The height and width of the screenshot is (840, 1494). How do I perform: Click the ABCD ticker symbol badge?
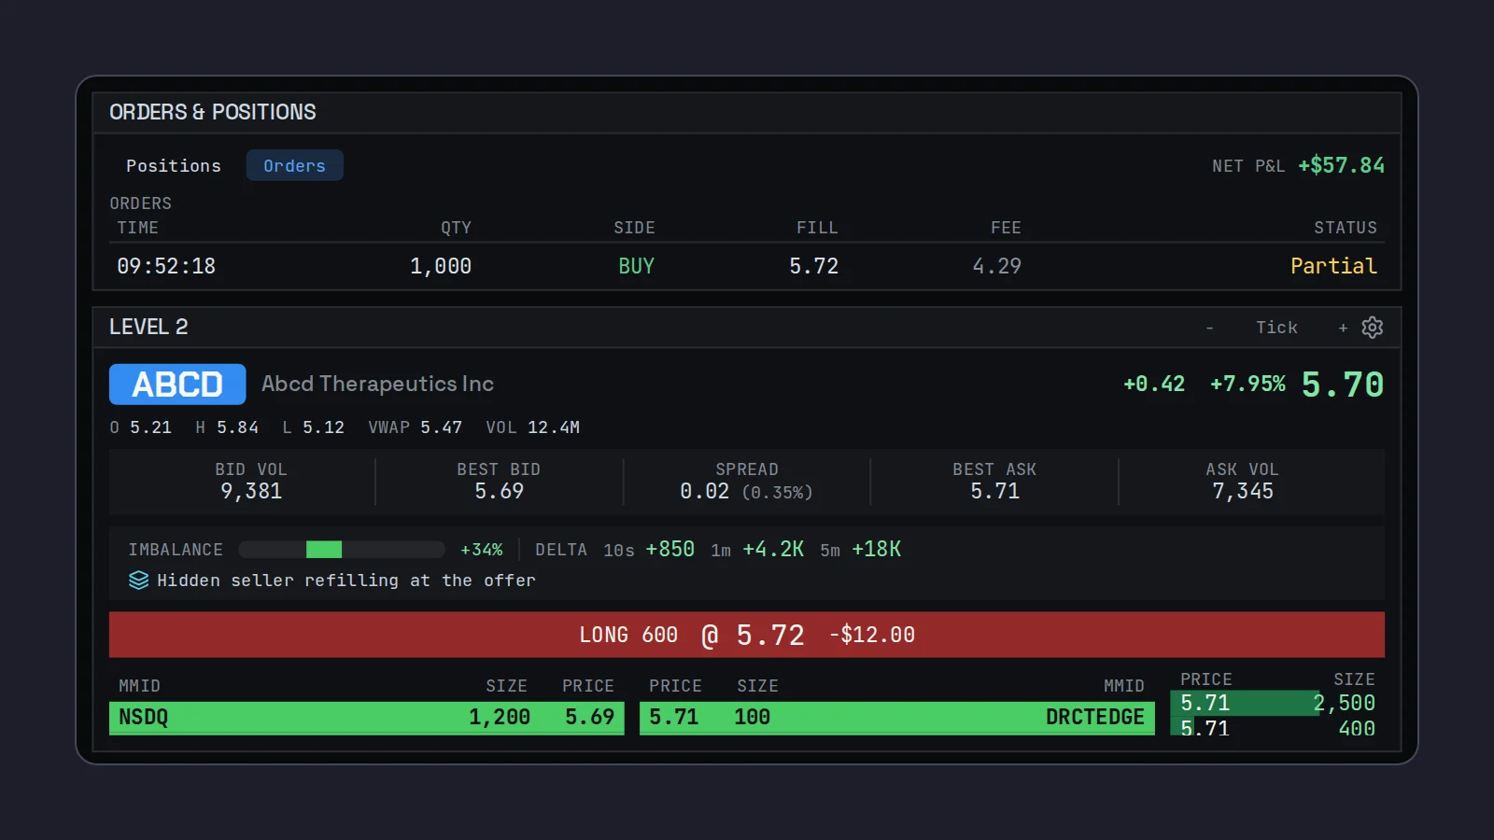[x=177, y=385]
